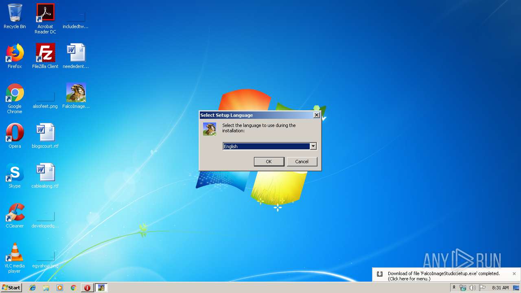The width and height of the screenshot is (521, 293).
Task: Select blogscourt.rtf on the desktop
Action: pyautogui.click(x=45, y=136)
